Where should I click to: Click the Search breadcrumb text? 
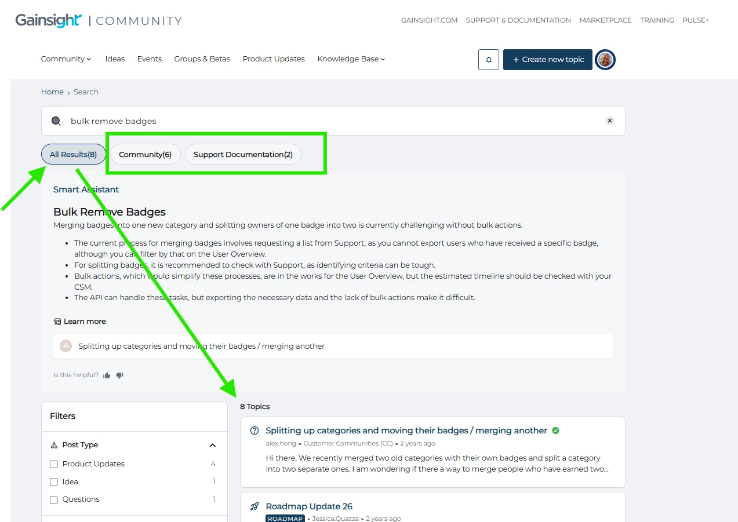coord(86,92)
